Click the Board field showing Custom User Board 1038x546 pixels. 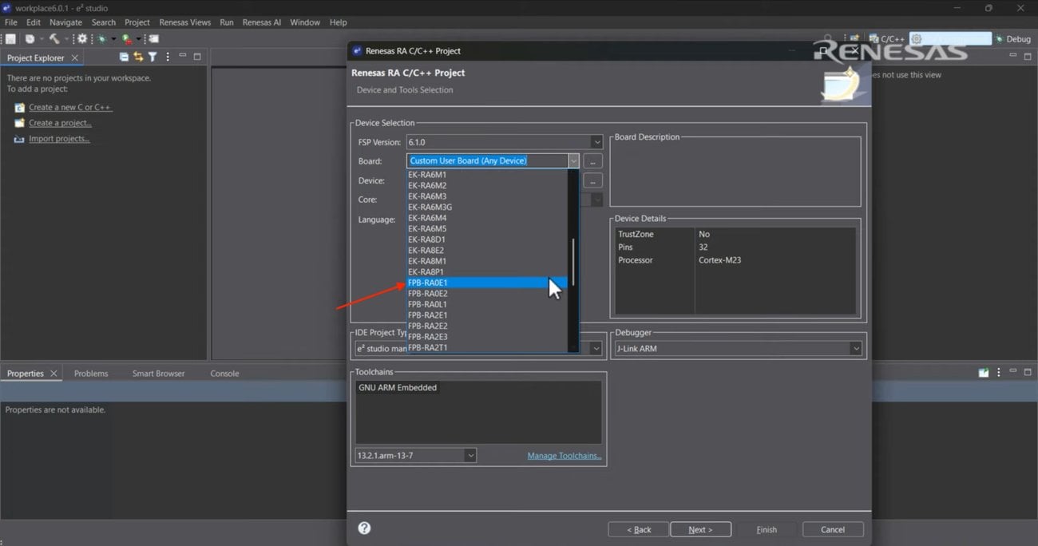pyautogui.click(x=487, y=161)
